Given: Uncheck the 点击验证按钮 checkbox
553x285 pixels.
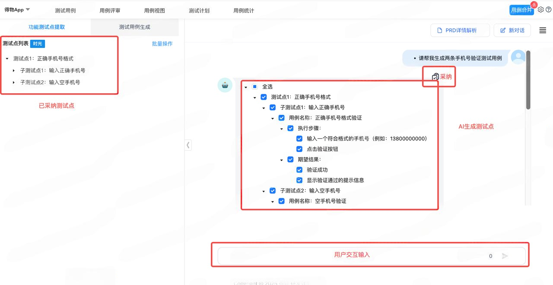Looking at the screenshot, I should (x=299, y=149).
